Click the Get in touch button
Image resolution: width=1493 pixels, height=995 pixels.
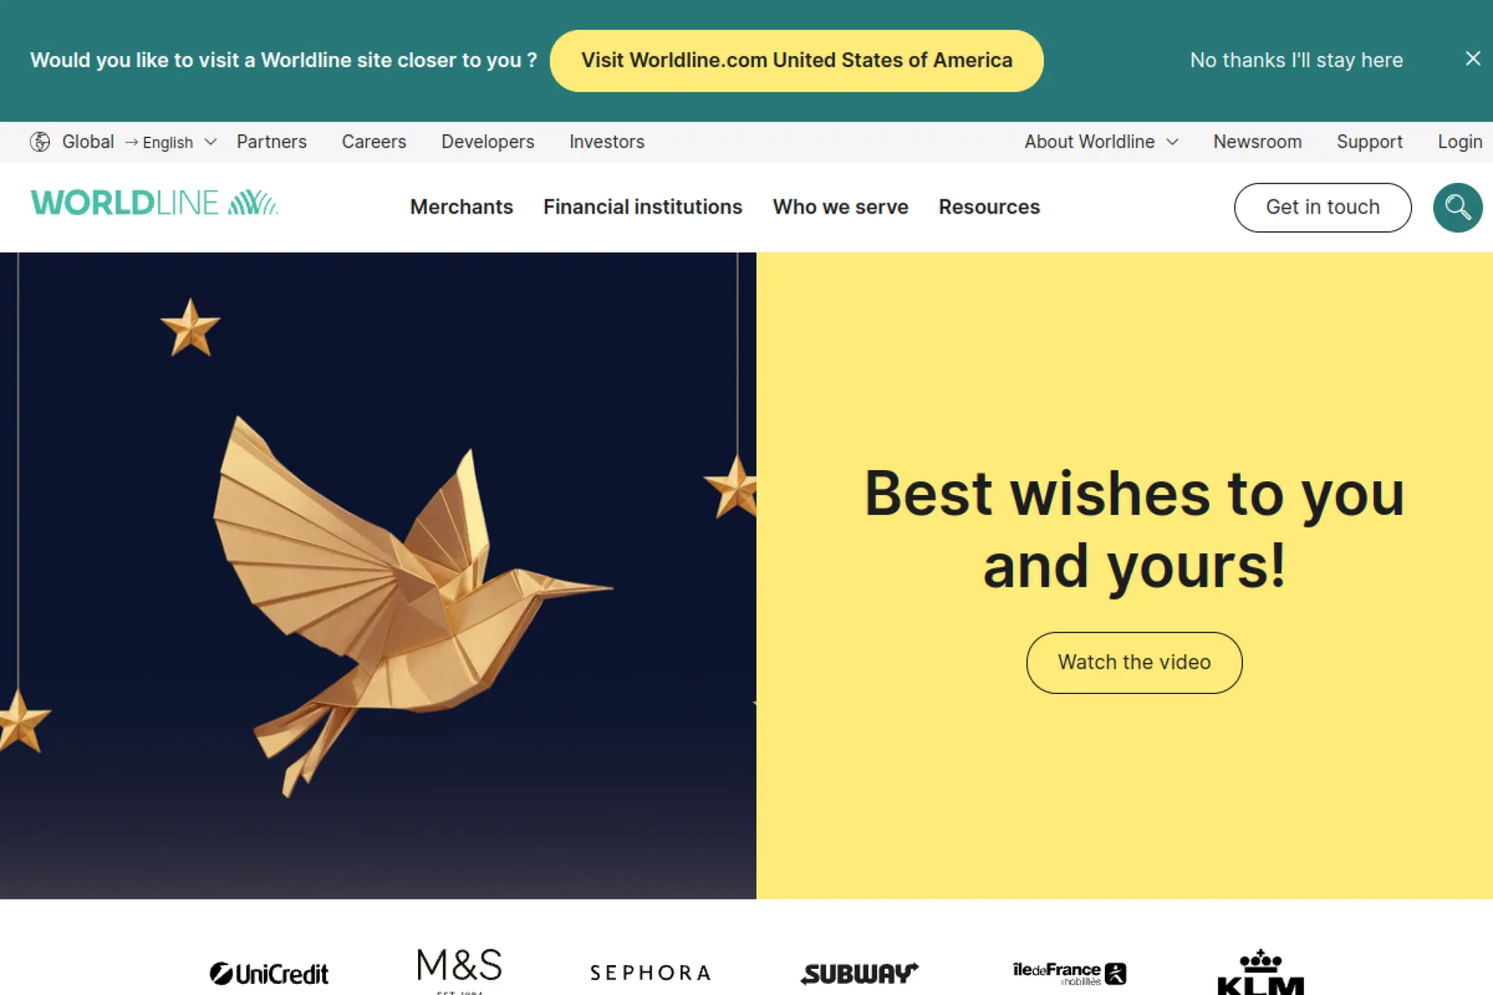tap(1323, 208)
